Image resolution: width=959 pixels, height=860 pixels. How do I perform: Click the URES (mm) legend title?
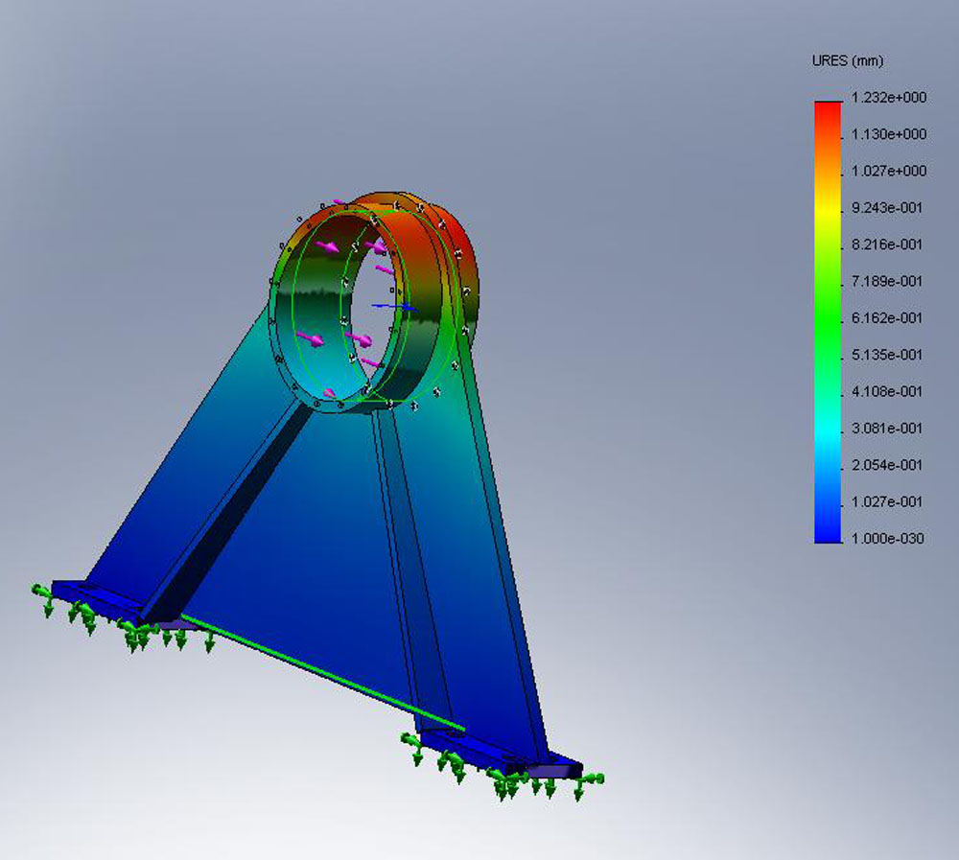point(847,61)
